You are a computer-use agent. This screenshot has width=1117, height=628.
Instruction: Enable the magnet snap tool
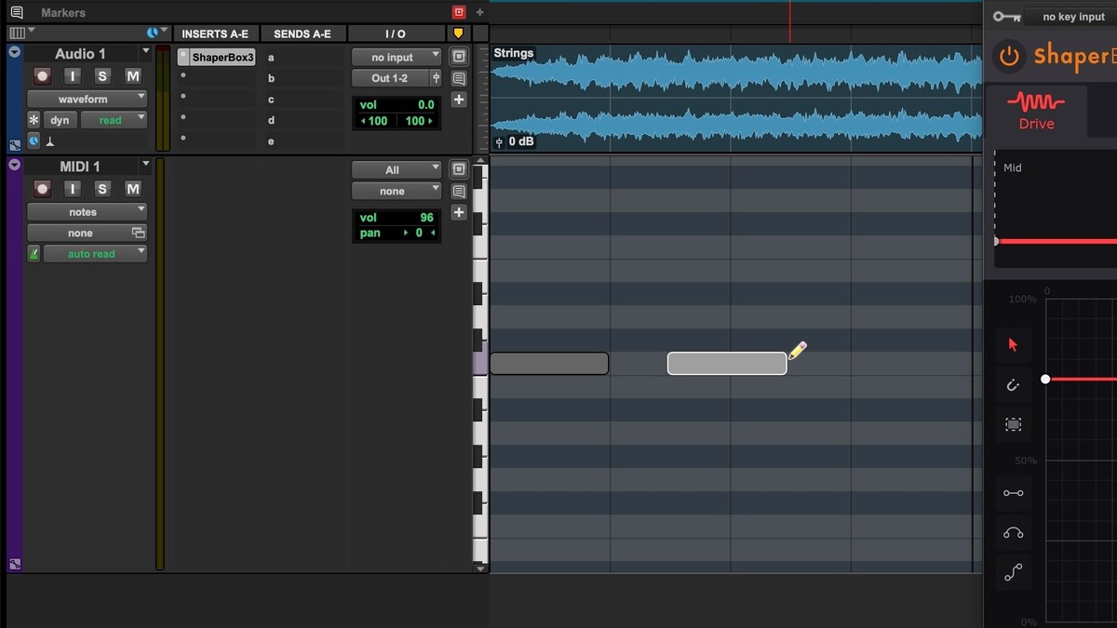1013,384
